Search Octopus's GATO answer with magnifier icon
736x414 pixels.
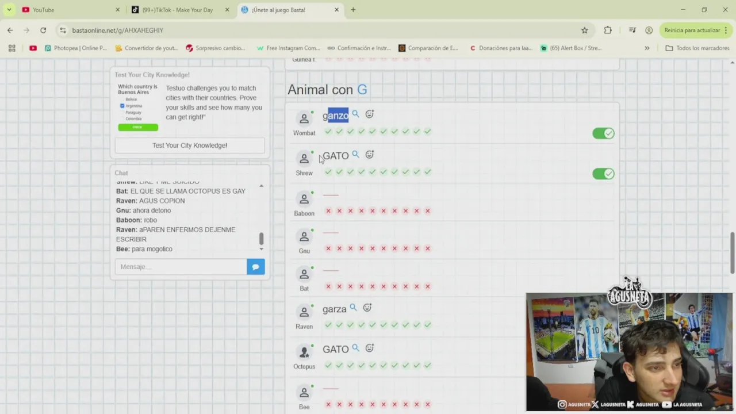355,348
